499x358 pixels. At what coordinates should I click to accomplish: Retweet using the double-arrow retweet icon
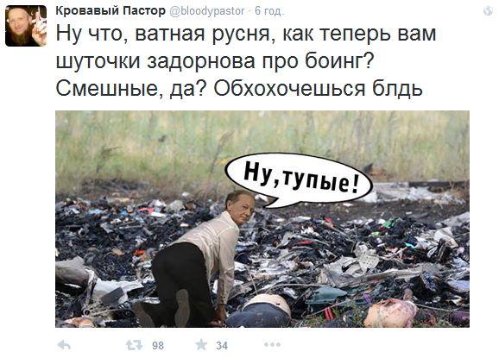click(x=134, y=345)
